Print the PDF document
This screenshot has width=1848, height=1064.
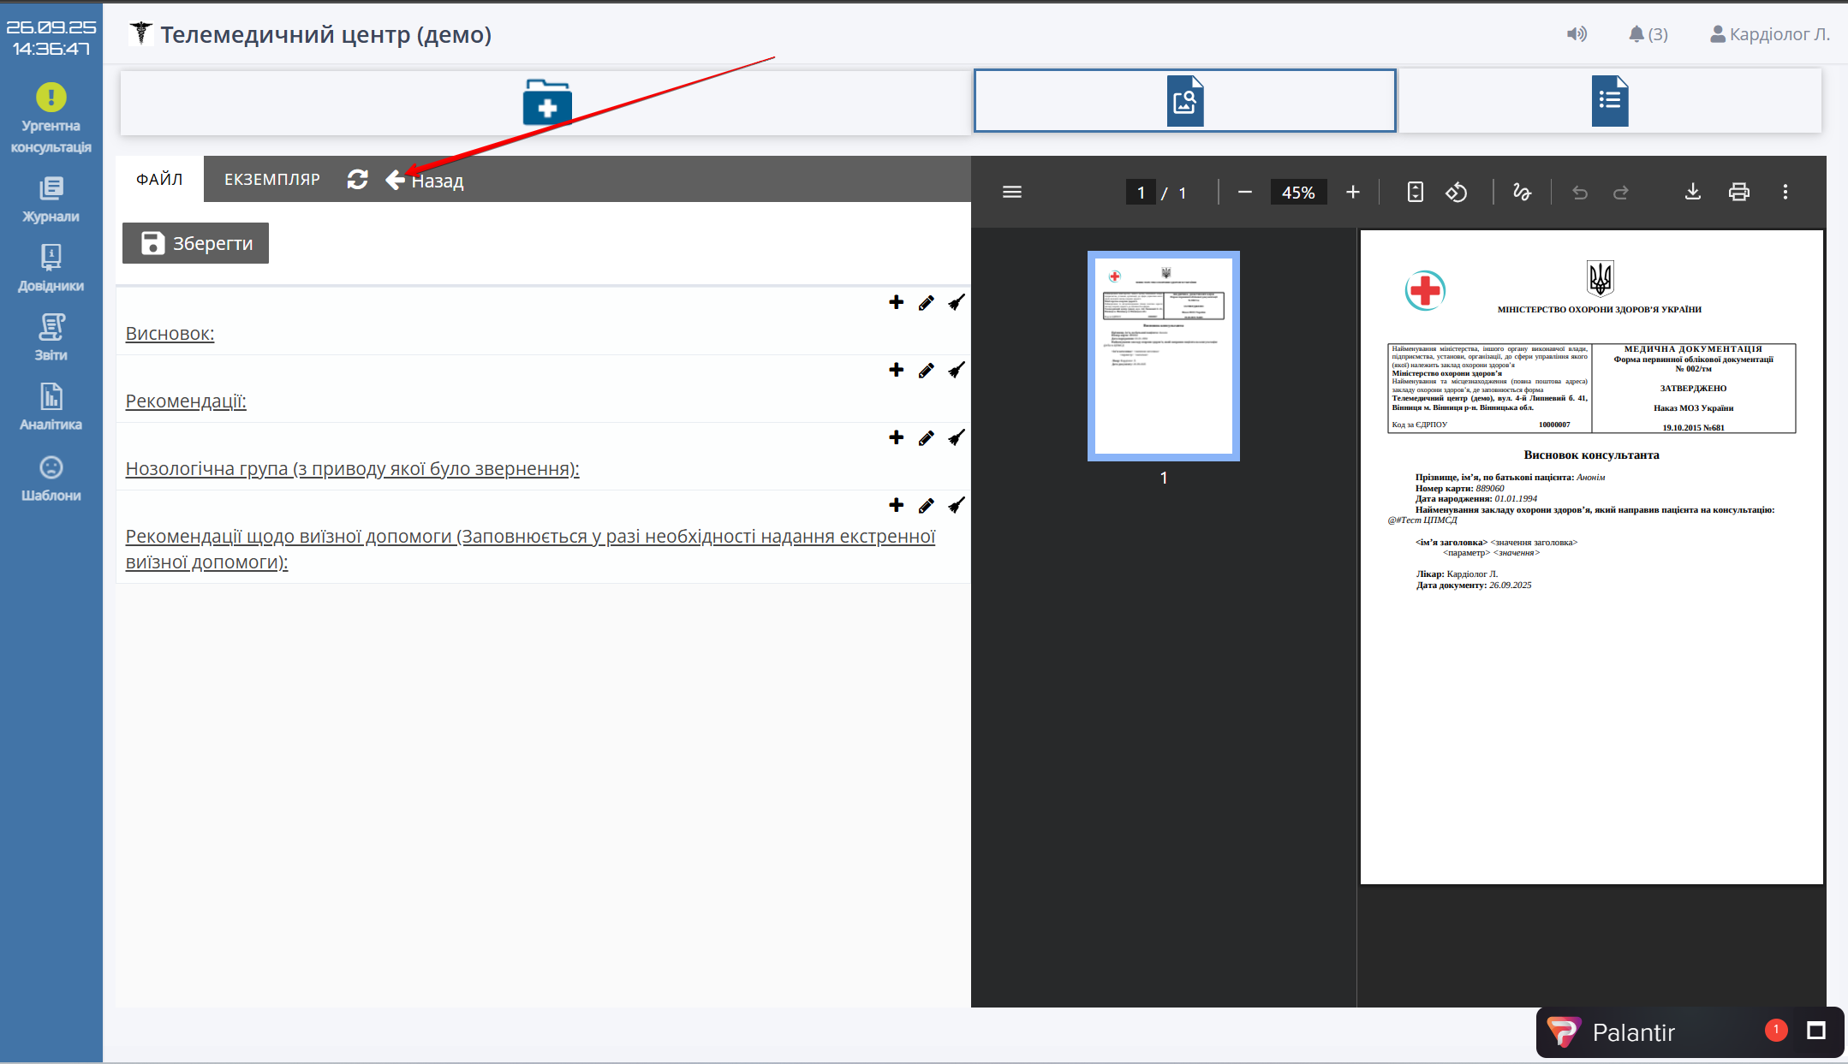point(1738,192)
